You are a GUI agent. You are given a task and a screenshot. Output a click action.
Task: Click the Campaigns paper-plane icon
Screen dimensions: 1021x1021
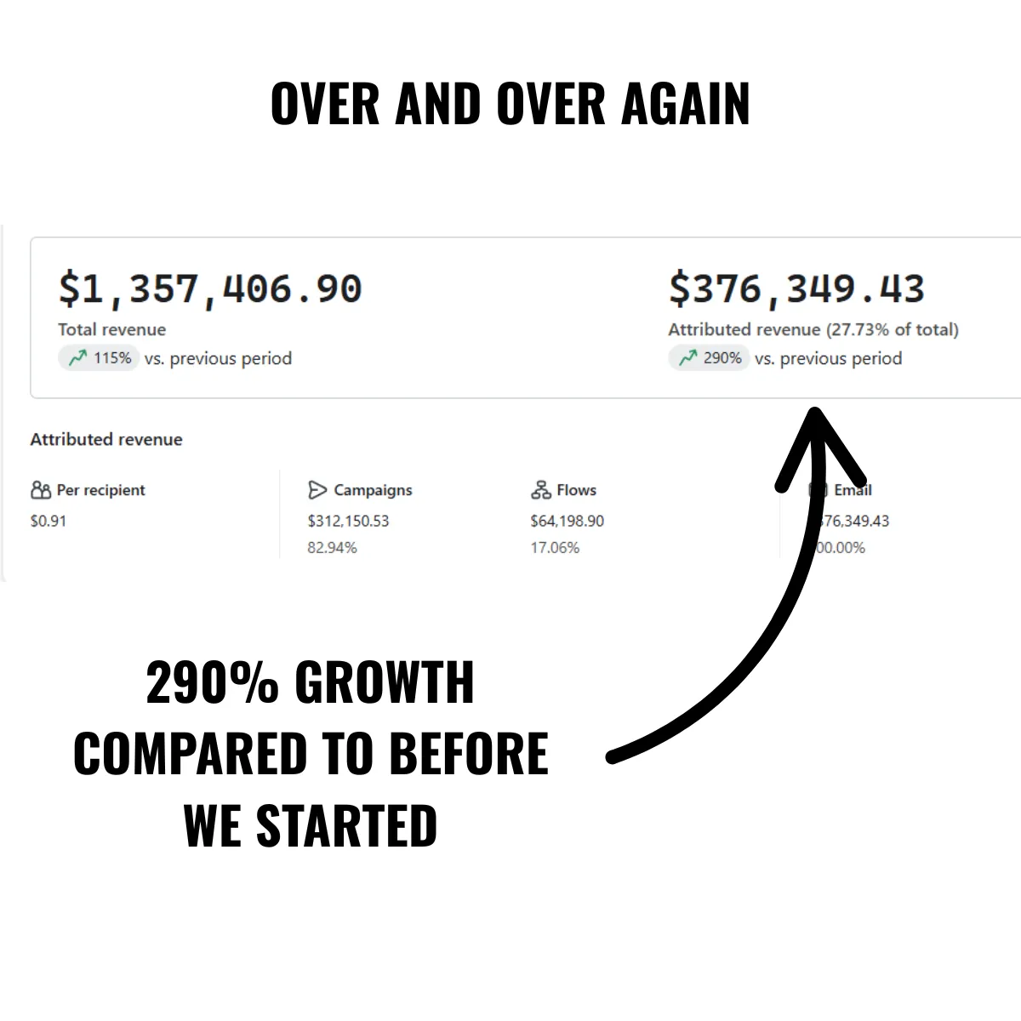317,490
